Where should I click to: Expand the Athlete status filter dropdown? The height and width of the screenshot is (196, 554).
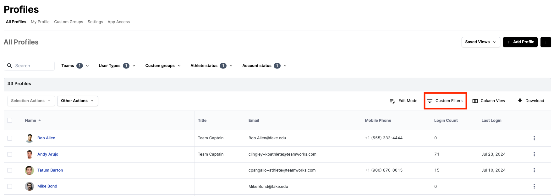tap(211, 66)
